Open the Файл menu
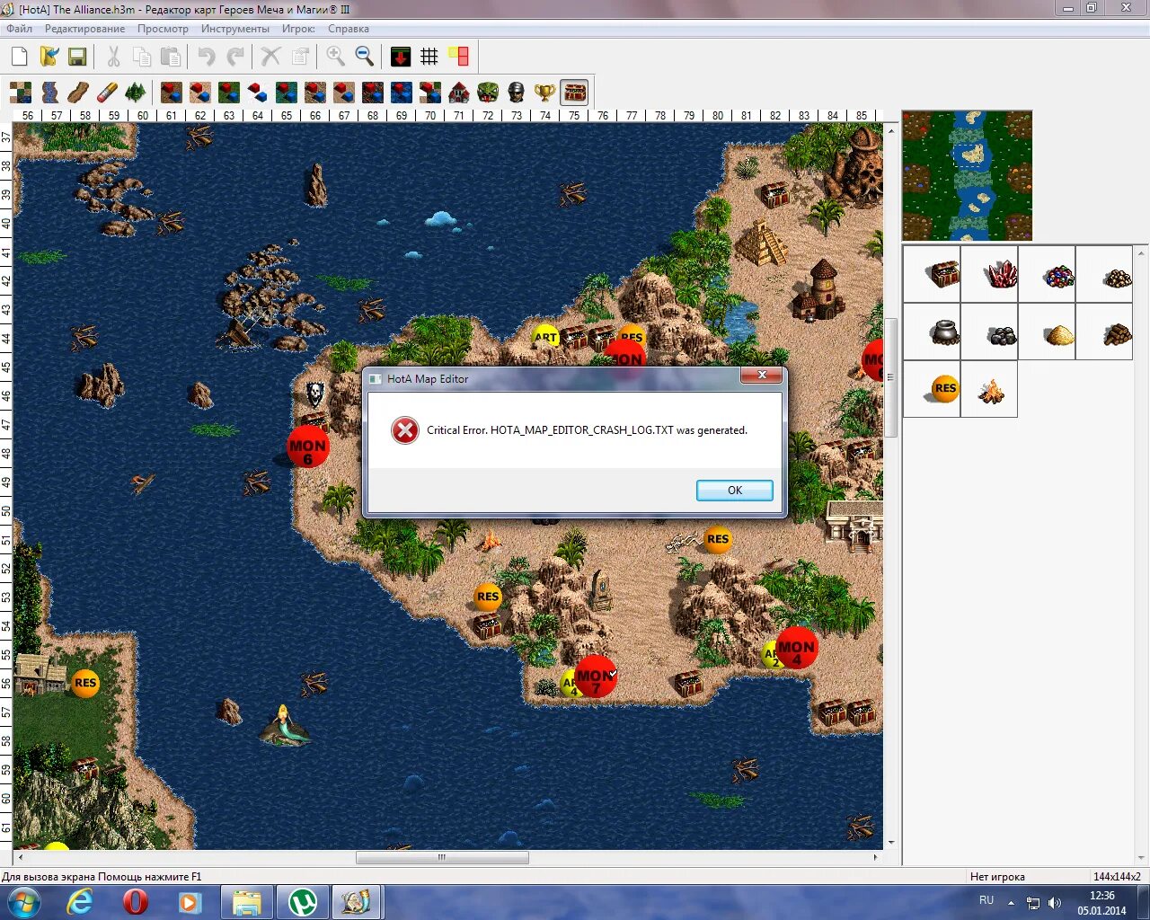Viewport: 1150px width, 920px height. point(19,29)
